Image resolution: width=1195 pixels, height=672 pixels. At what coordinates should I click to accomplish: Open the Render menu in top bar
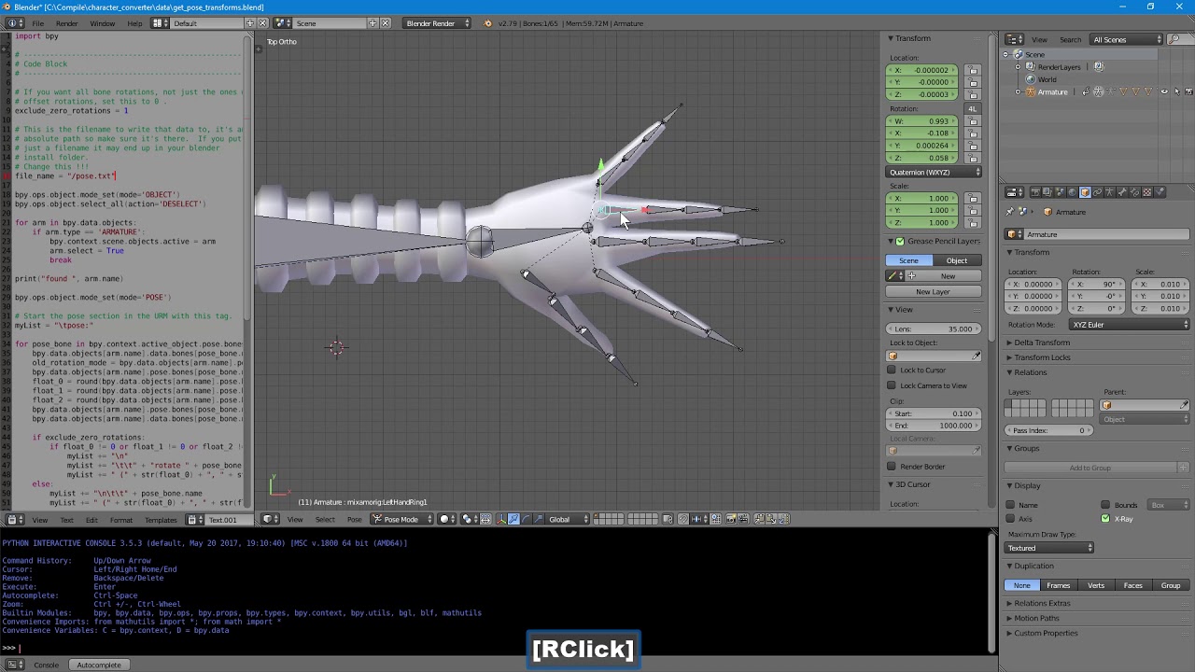click(67, 23)
